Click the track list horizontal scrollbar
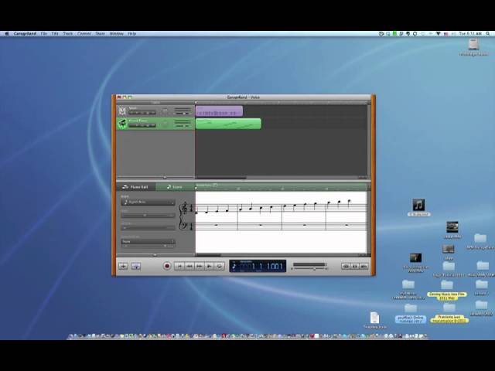 coord(221,178)
